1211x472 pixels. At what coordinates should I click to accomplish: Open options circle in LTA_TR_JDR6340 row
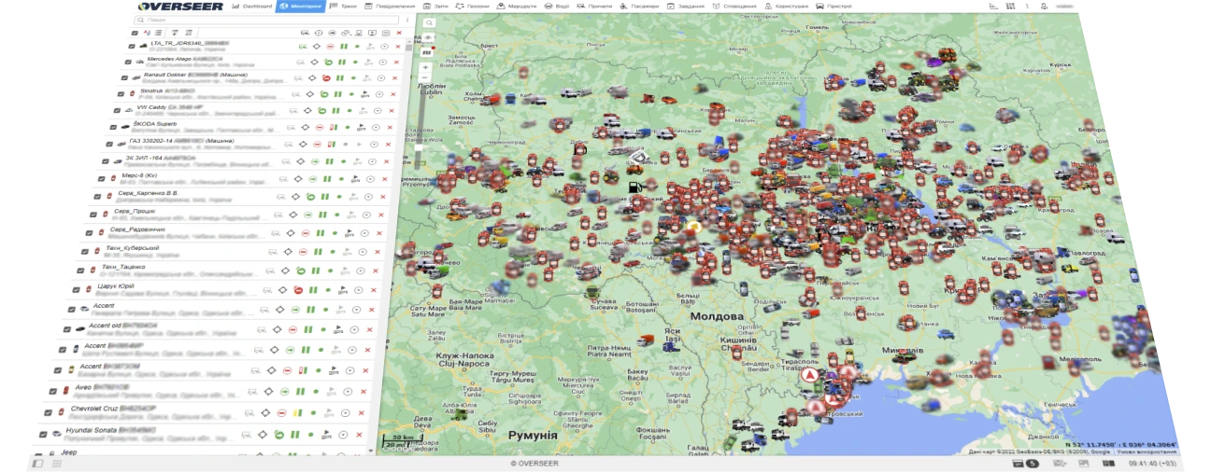coord(384,45)
